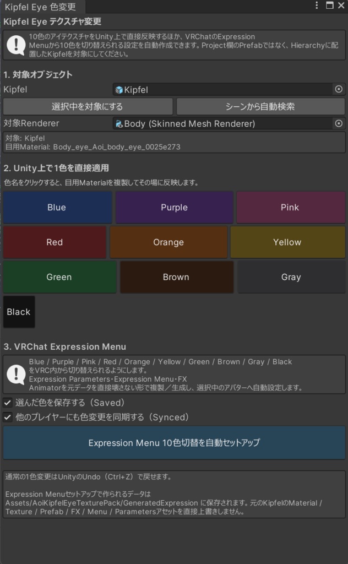Image resolution: width=348 pixels, height=564 pixels.
Task: Click the Kipfel prefab cube icon
Action: (x=119, y=90)
